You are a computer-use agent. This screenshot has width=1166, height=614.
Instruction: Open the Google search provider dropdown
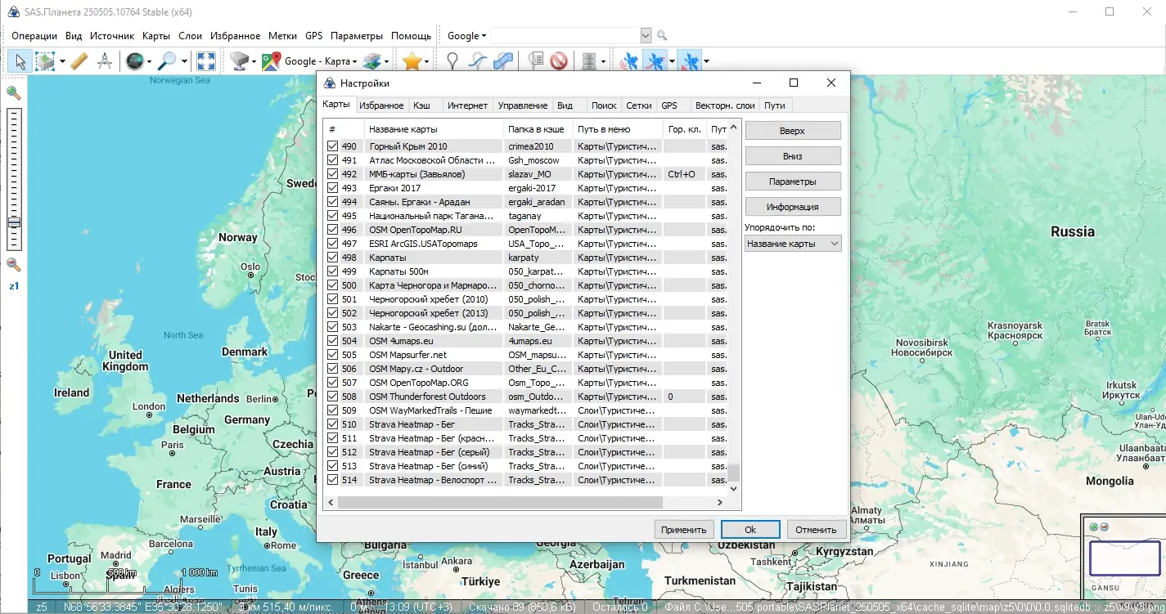466,36
